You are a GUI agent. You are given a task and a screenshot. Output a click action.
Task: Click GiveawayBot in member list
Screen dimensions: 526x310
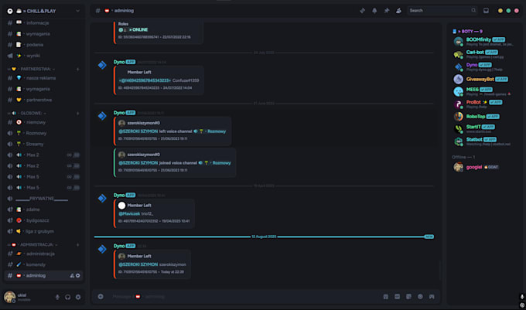click(x=483, y=80)
